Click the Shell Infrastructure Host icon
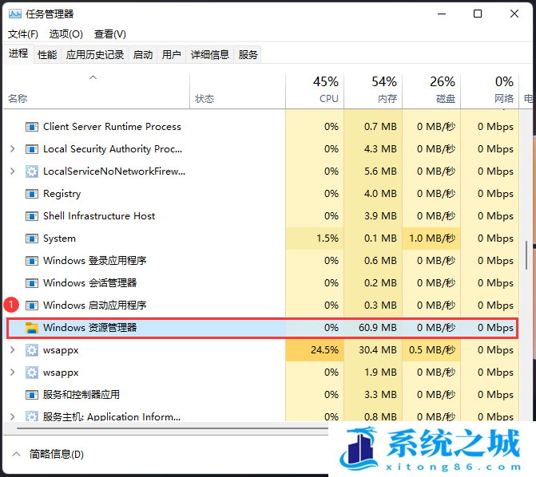Viewport: 536px width, 477px height. tap(32, 216)
